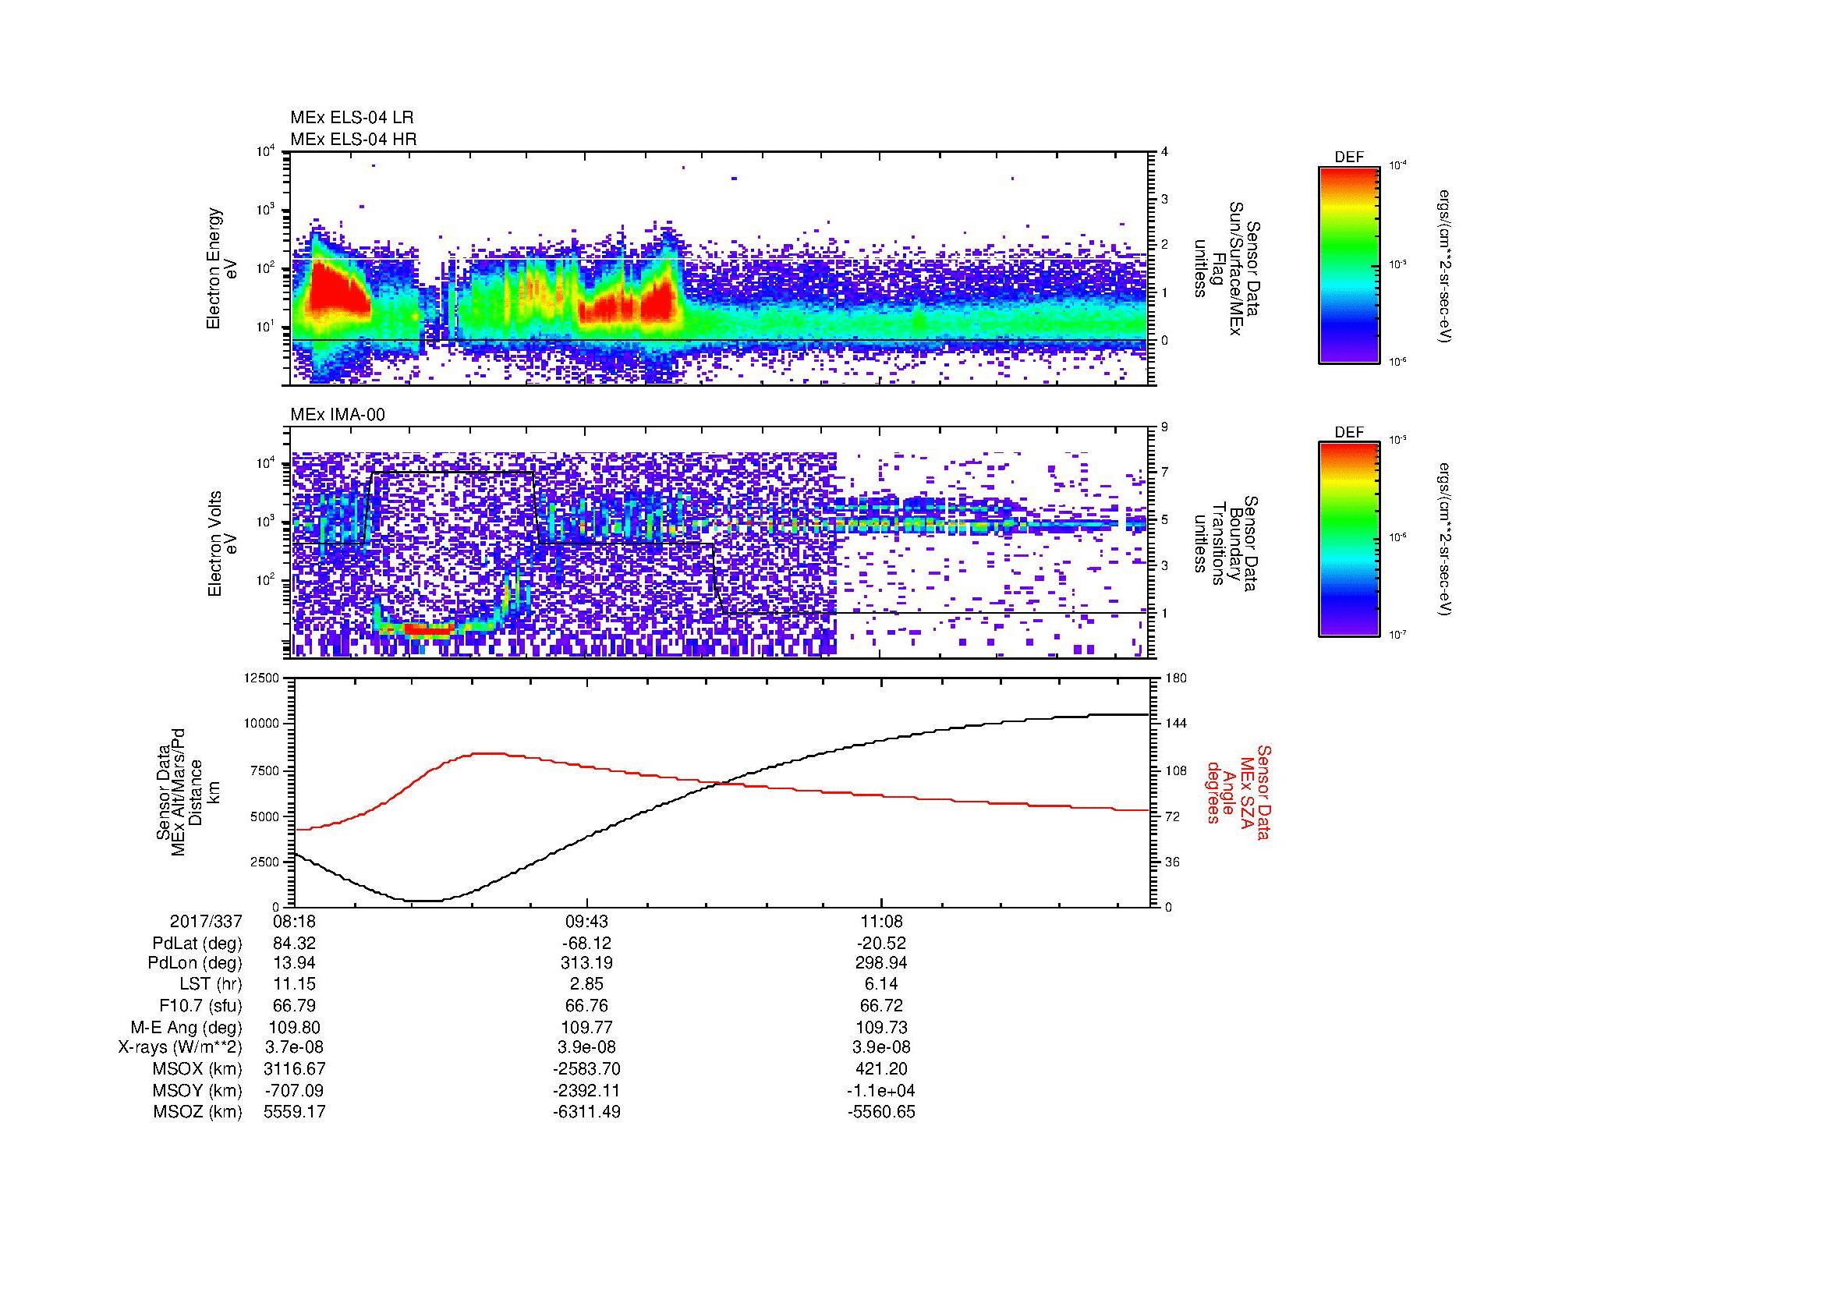Click the M-E Ang (deg) row label
The image size is (1824, 1289).
pyautogui.click(x=186, y=1028)
